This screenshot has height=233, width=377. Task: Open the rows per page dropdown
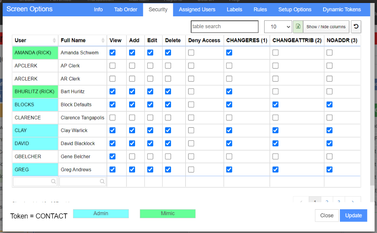pos(278,27)
